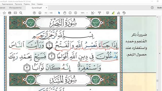Add a sticky note comment
The width and height of the screenshot is (162, 91).
click(108, 13)
